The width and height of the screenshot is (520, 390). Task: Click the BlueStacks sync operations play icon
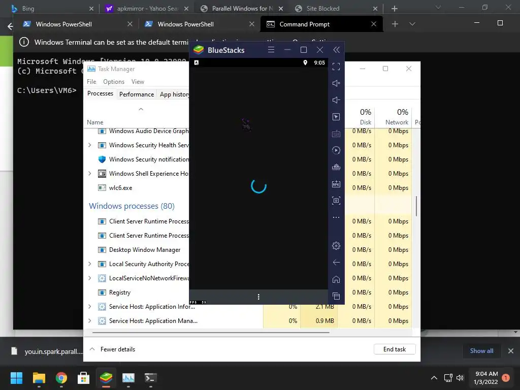(336, 150)
